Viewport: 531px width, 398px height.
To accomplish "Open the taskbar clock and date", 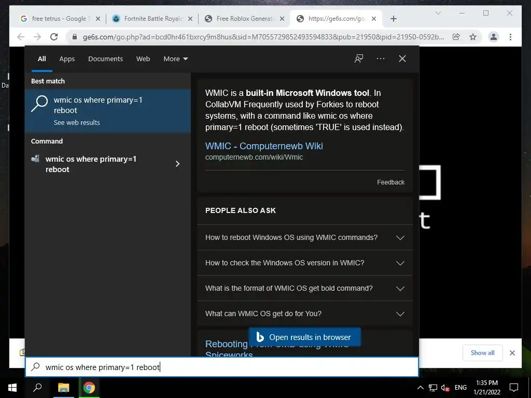I will (486, 388).
